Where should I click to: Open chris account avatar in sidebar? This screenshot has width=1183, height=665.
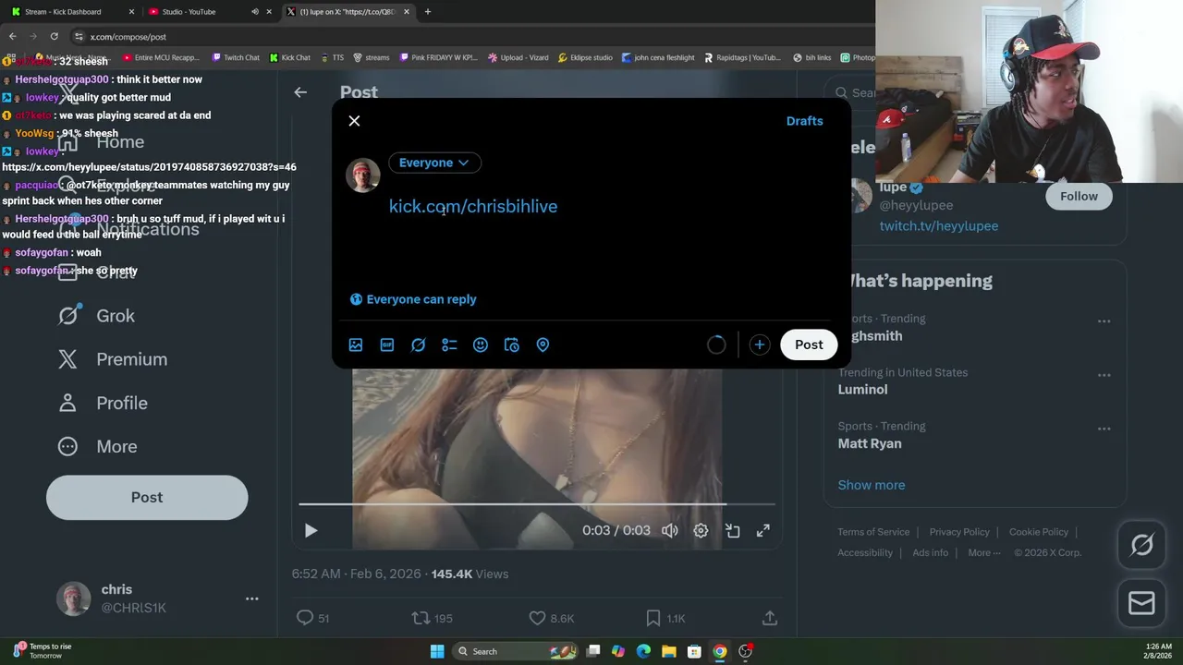pos(73,598)
